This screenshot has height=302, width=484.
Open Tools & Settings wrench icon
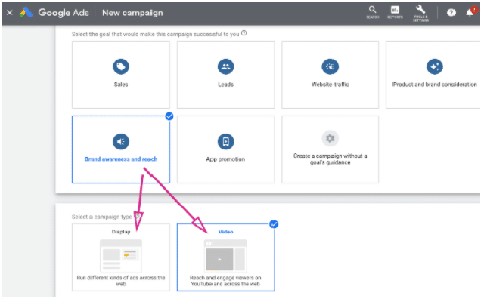(420, 11)
